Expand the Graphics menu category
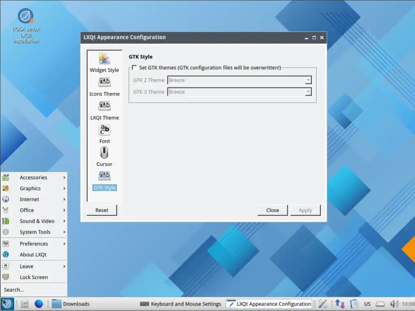The image size is (415, 311). (x=34, y=188)
